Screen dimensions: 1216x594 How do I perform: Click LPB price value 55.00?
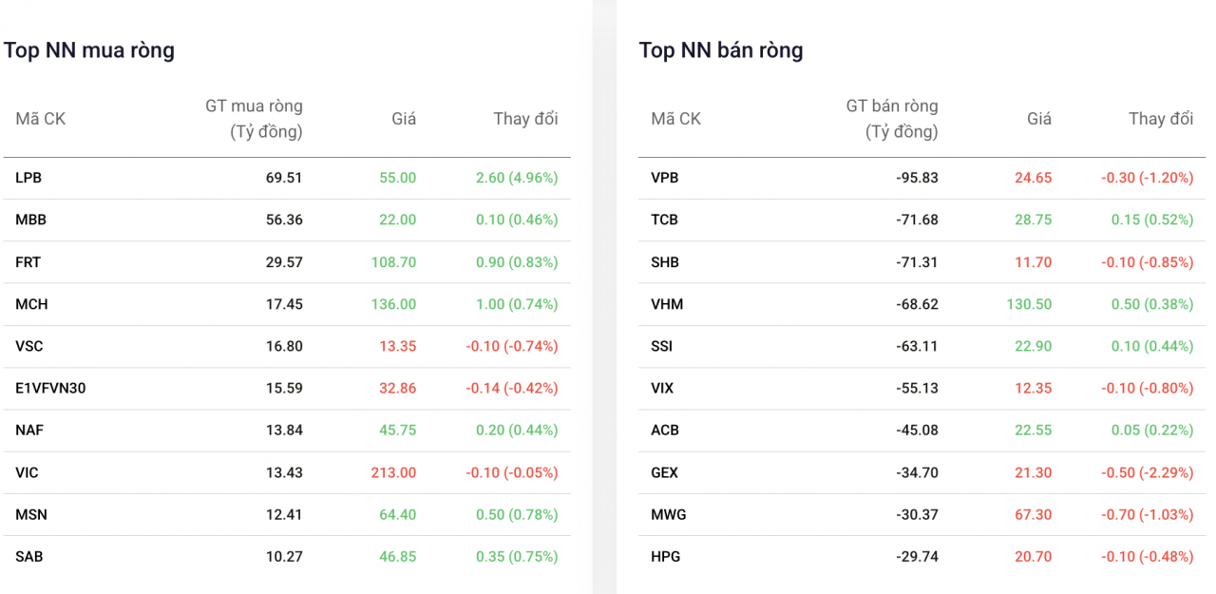pyautogui.click(x=397, y=178)
